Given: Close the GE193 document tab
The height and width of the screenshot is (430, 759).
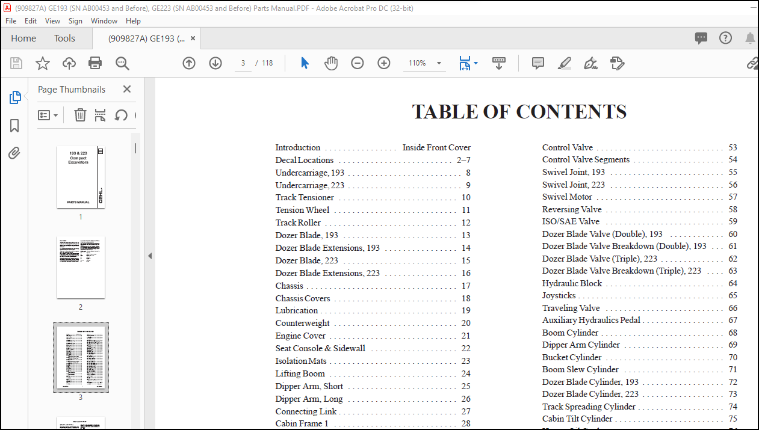Looking at the screenshot, I should (193, 38).
